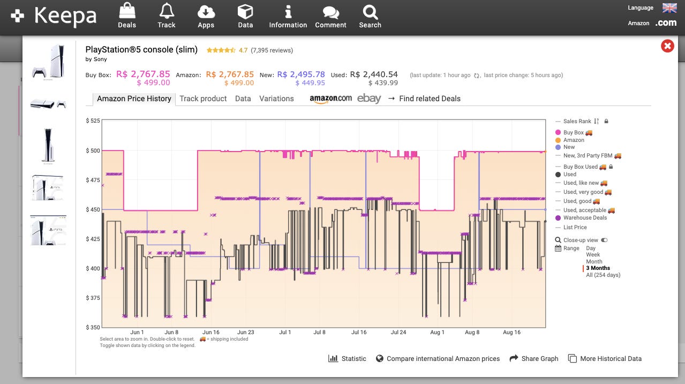Set range to 3 Months
Viewport: 685px width, 384px height.
[598, 268]
